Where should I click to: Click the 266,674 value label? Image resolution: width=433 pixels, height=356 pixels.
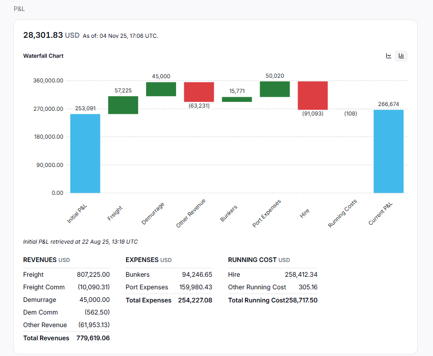388,104
